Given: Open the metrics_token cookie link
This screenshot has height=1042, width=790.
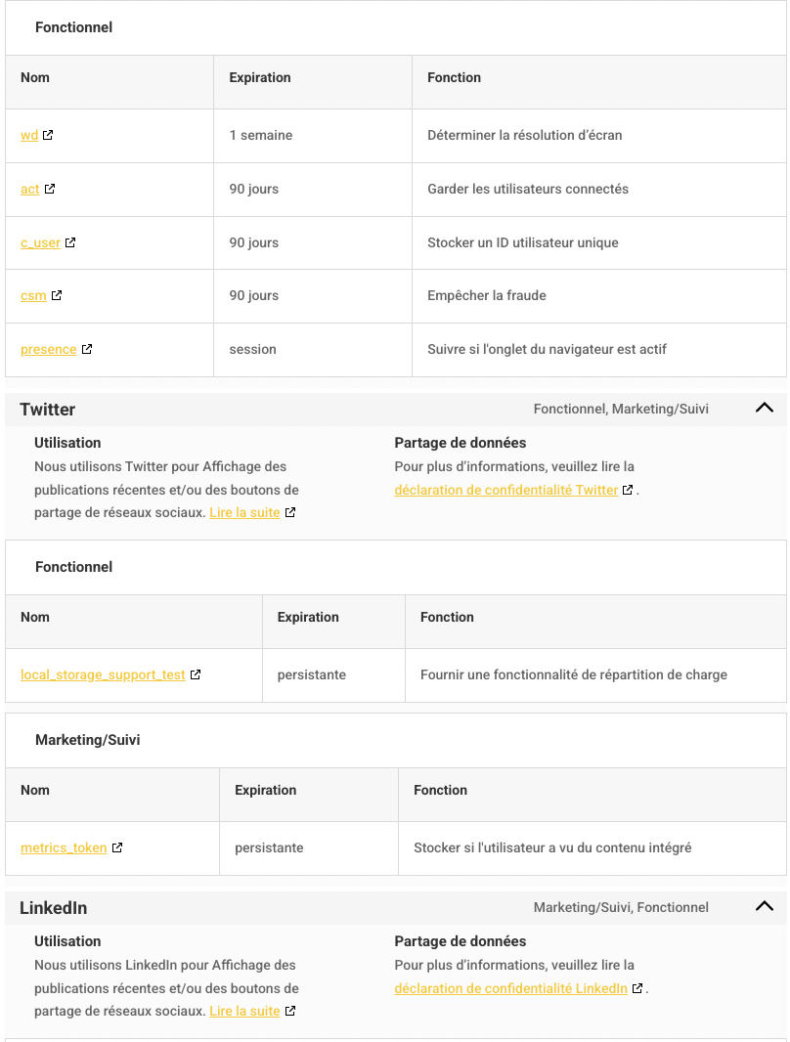Looking at the screenshot, I should point(64,847).
